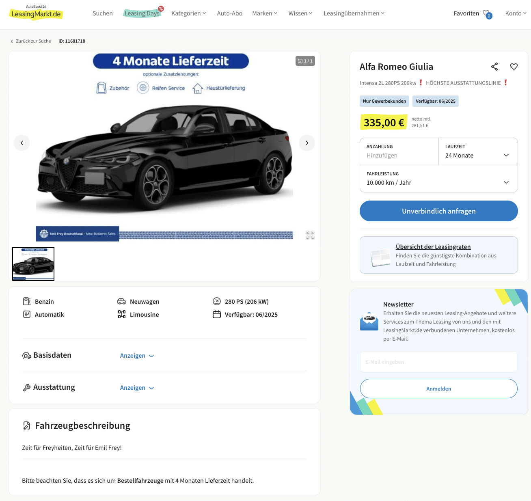This screenshot has height=501, width=531.
Task: Click the 1/1 image counter badge
Action: click(x=305, y=61)
